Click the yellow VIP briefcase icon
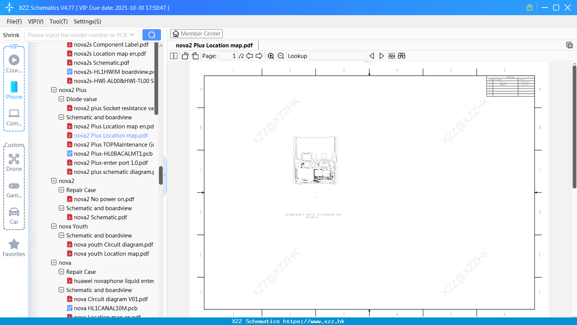The image size is (577, 325). pyautogui.click(x=530, y=8)
